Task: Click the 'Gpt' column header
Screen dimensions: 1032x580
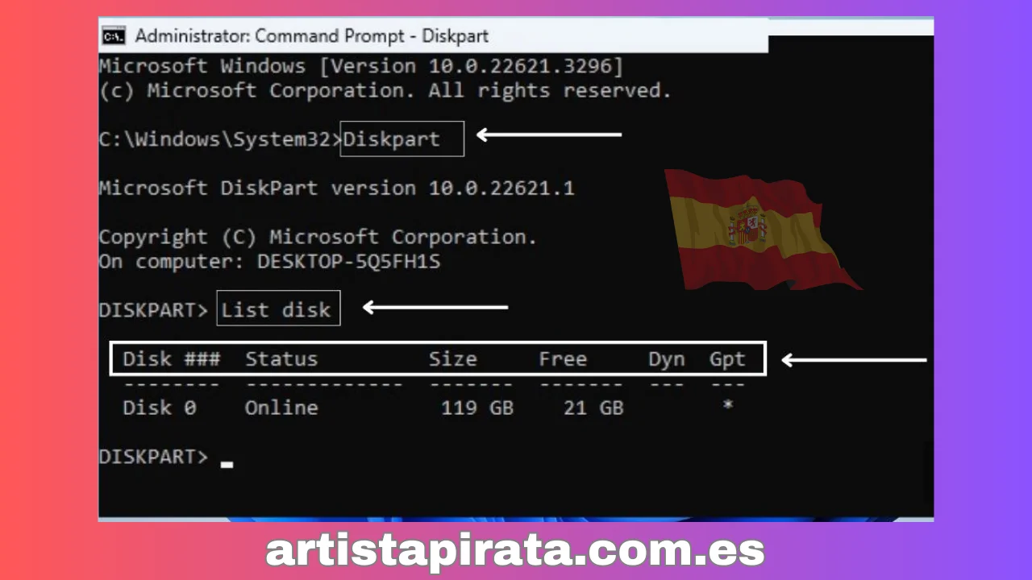Action: 727,359
